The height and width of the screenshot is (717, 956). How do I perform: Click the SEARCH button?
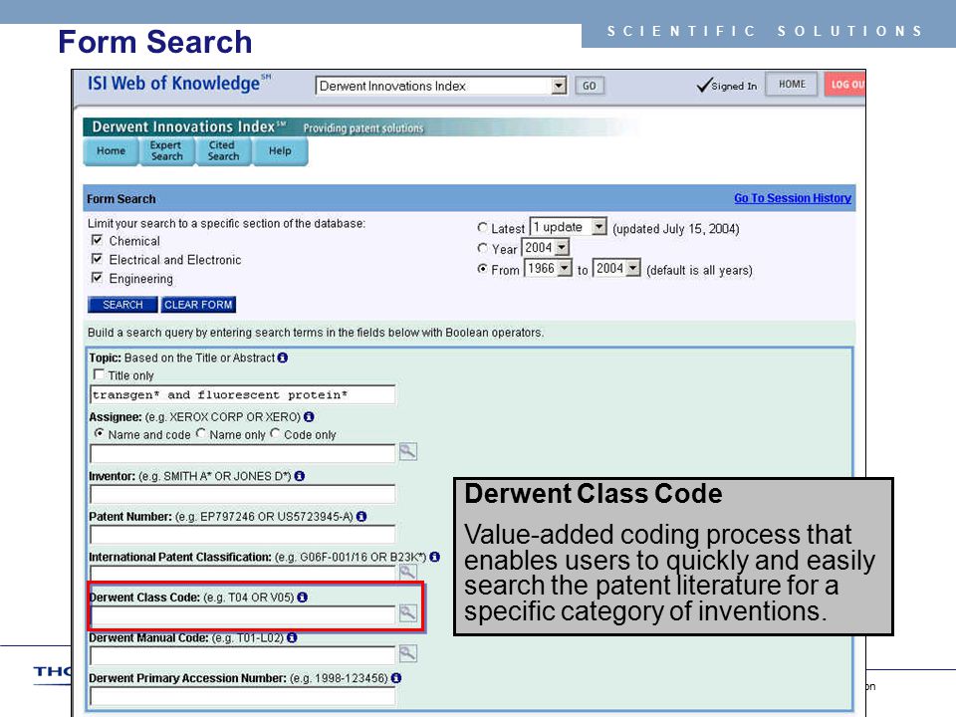(x=122, y=305)
